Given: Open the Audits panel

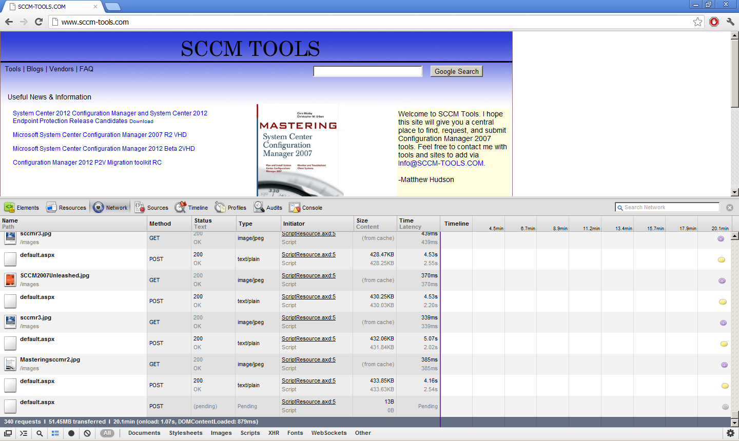Looking at the screenshot, I should pyautogui.click(x=268, y=208).
